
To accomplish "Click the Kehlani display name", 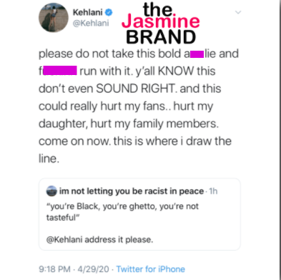I will pyautogui.click(x=88, y=12).
